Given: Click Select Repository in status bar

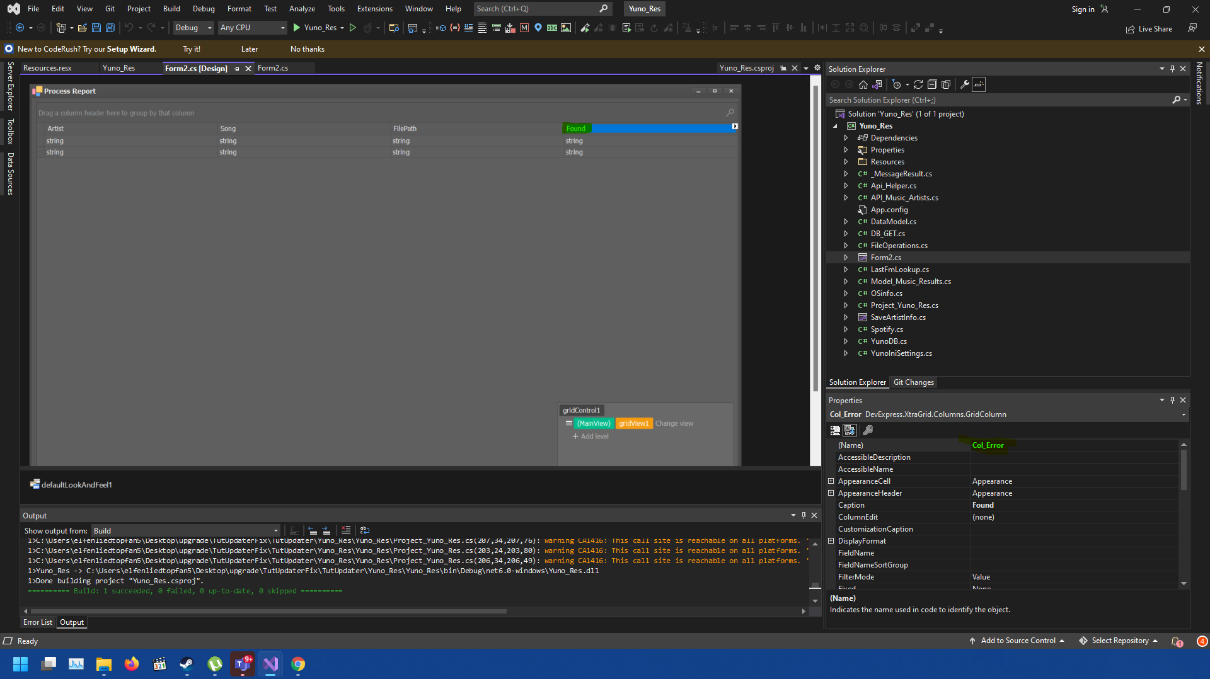Looking at the screenshot, I should click(x=1119, y=641).
